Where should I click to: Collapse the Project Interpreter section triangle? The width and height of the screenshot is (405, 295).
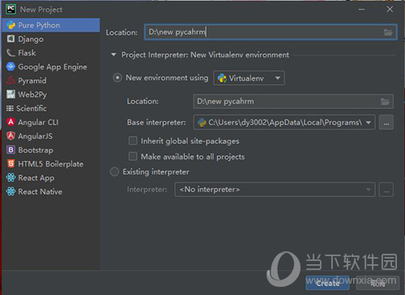113,55
